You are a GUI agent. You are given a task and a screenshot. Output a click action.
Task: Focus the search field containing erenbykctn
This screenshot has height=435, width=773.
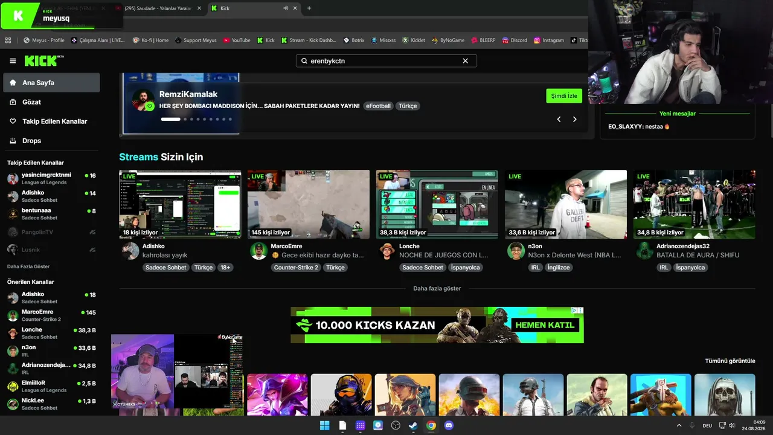coord(386,61)
